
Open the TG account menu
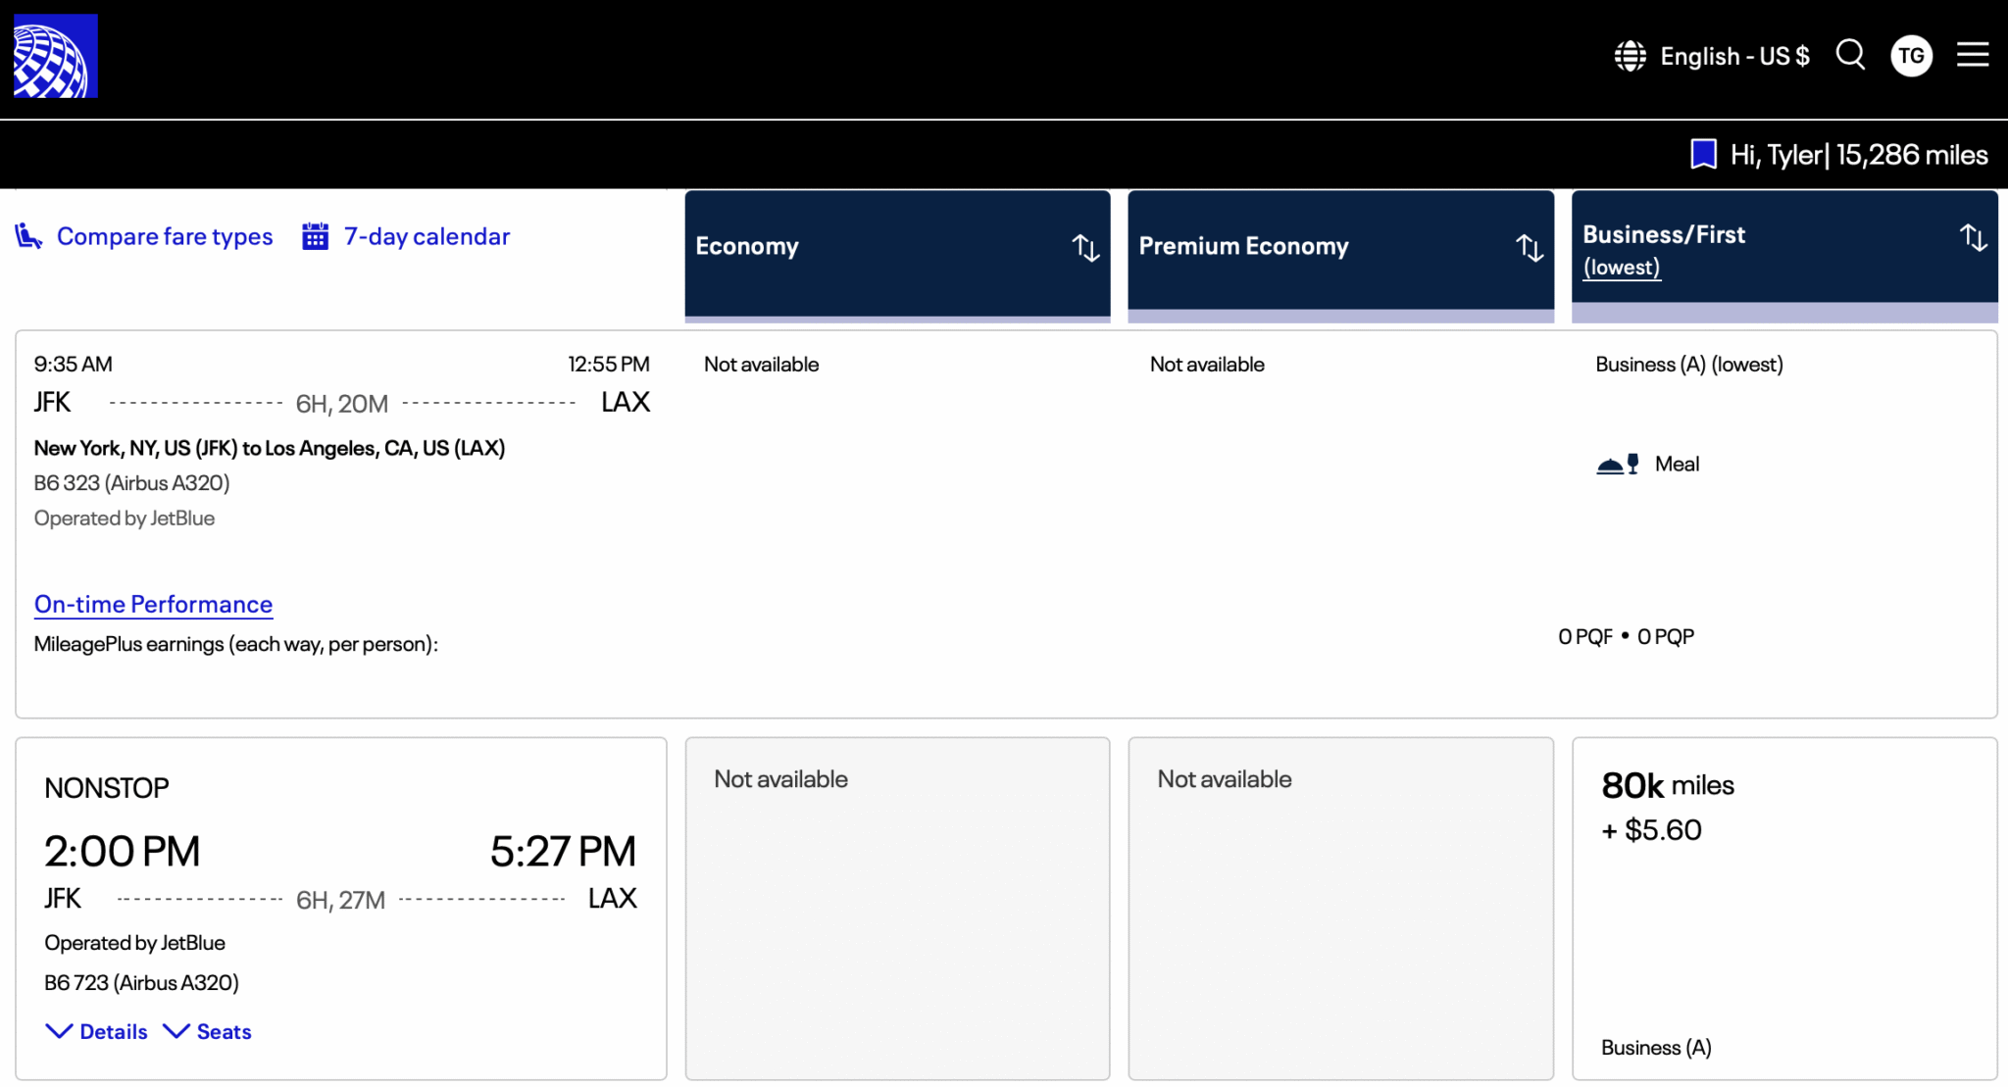coord(1911,55)
